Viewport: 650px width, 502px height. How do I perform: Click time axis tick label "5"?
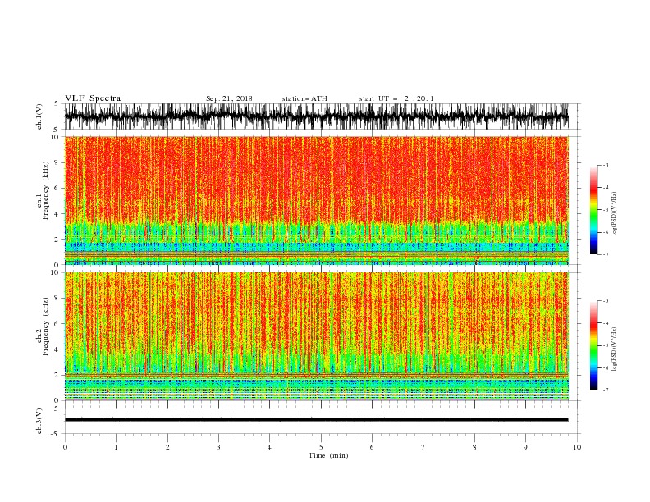click(x=321, y=447)
